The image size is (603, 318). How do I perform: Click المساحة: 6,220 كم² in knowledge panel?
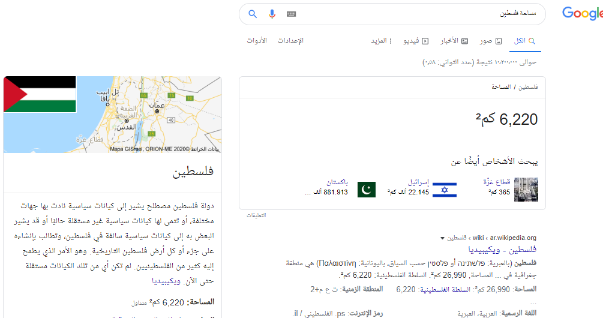click(182, 302)
